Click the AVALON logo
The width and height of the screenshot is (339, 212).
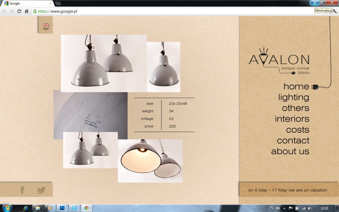pyautogui.click(x=279, y=61)
